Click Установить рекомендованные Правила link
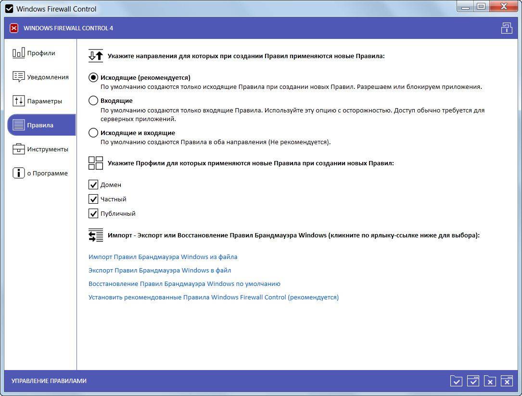Screen dimensions: 522x396 214,297
